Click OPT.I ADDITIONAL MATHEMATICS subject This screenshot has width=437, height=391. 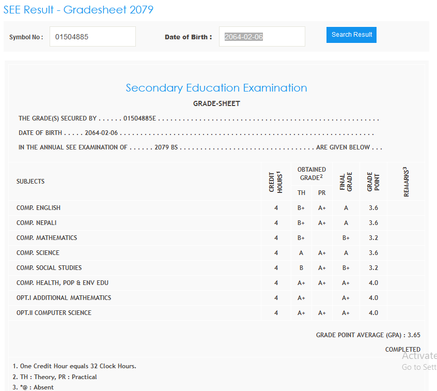click(64, 298)
